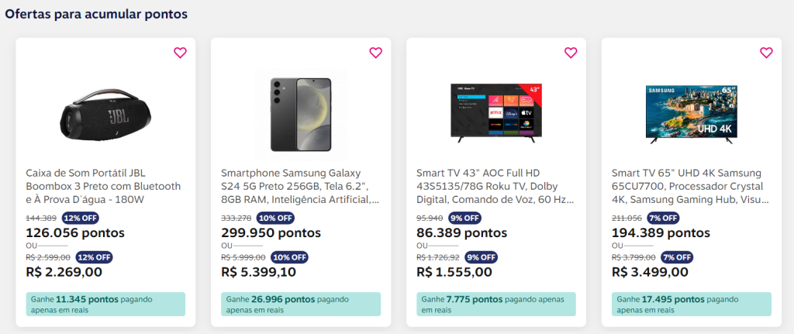Toggle wishlist heart on Samsung 65" TV card
This screenshot has width=794, height=334.
766,53
